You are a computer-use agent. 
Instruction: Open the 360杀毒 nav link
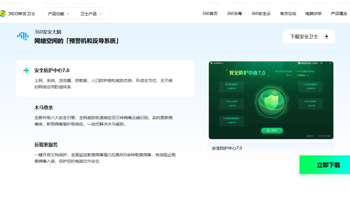tap(234, 13)
